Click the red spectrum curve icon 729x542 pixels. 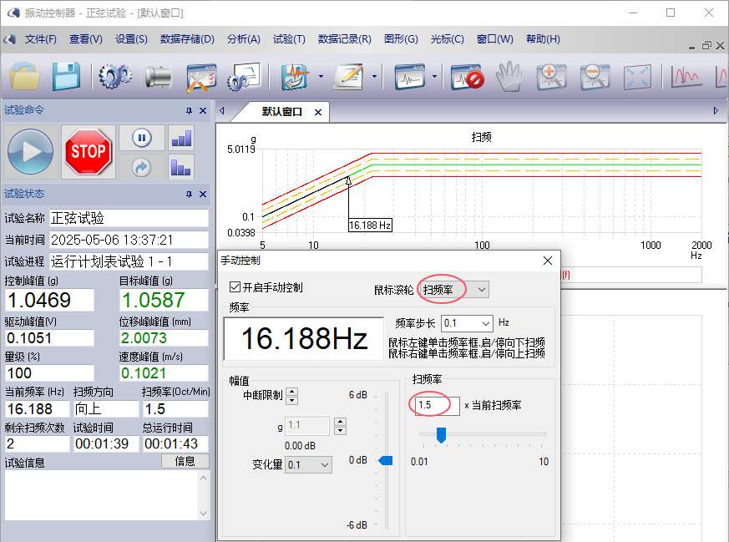point(686,77)
